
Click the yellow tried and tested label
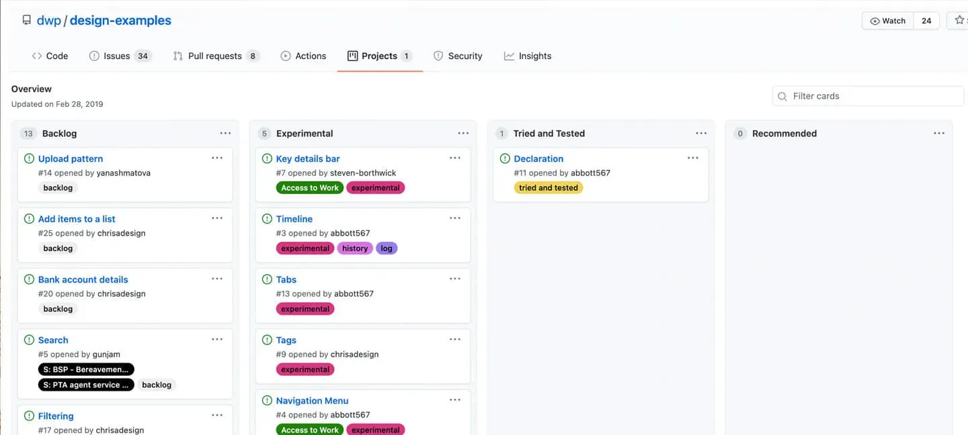(x=549, y=188)
